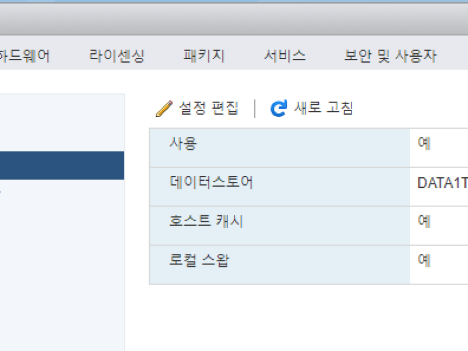This screenshot has width=468, height=351.
Task: Switch to the 라이센싱 tab
Action: tap(117, 56)
